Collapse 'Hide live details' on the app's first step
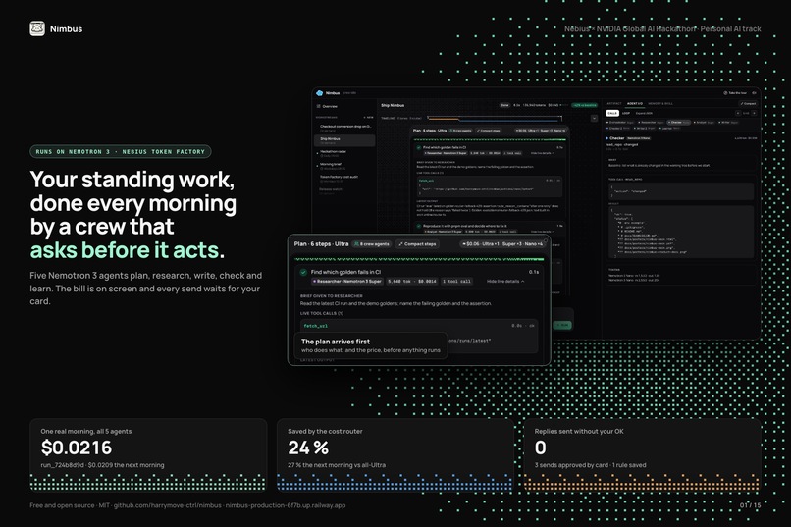The height and width of the screenshot is (527, 791). [543, 153]
